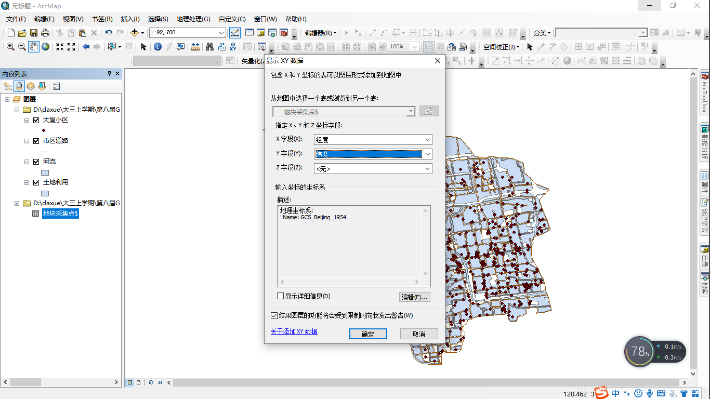
Task: Open the Z 字段 dropdown
Action: 428,168
